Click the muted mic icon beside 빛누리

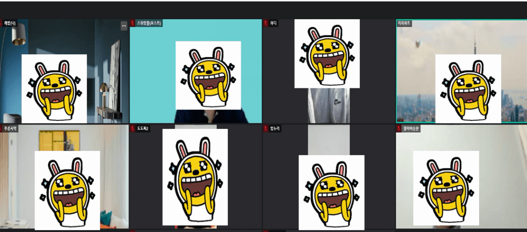[266, 128]
